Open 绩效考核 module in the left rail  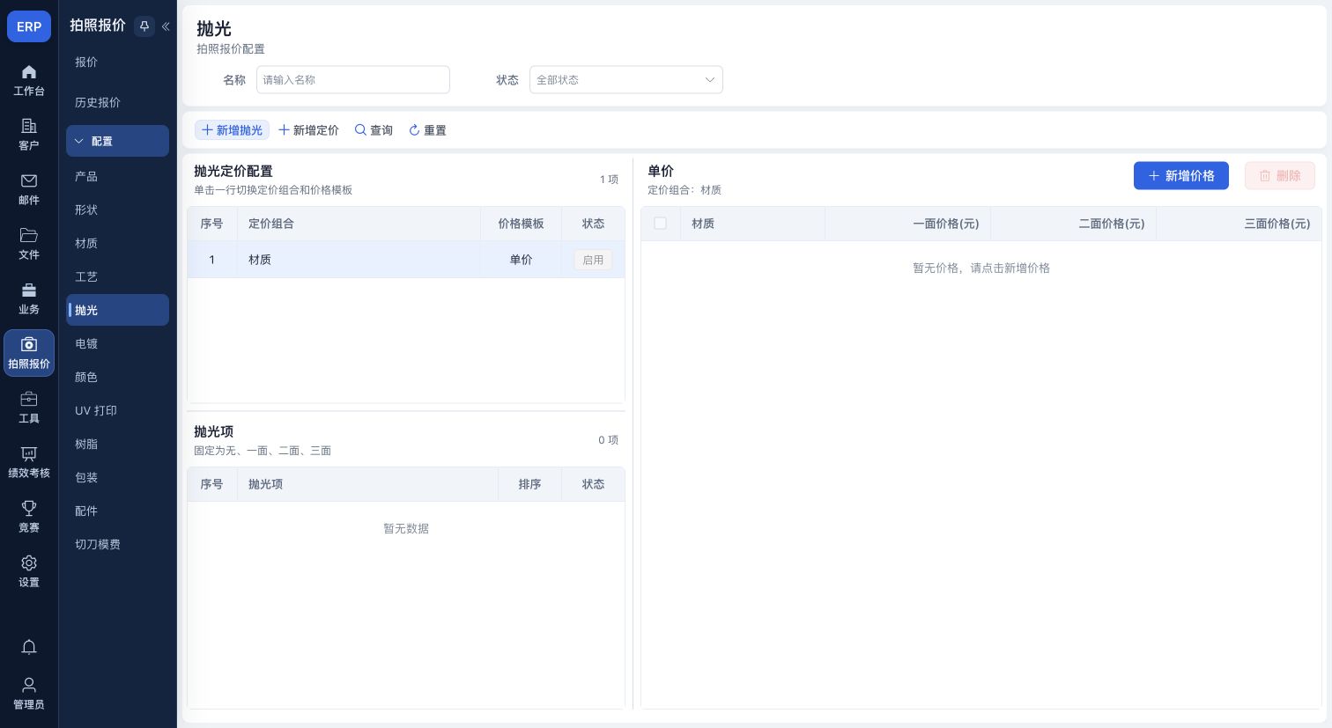29,462
